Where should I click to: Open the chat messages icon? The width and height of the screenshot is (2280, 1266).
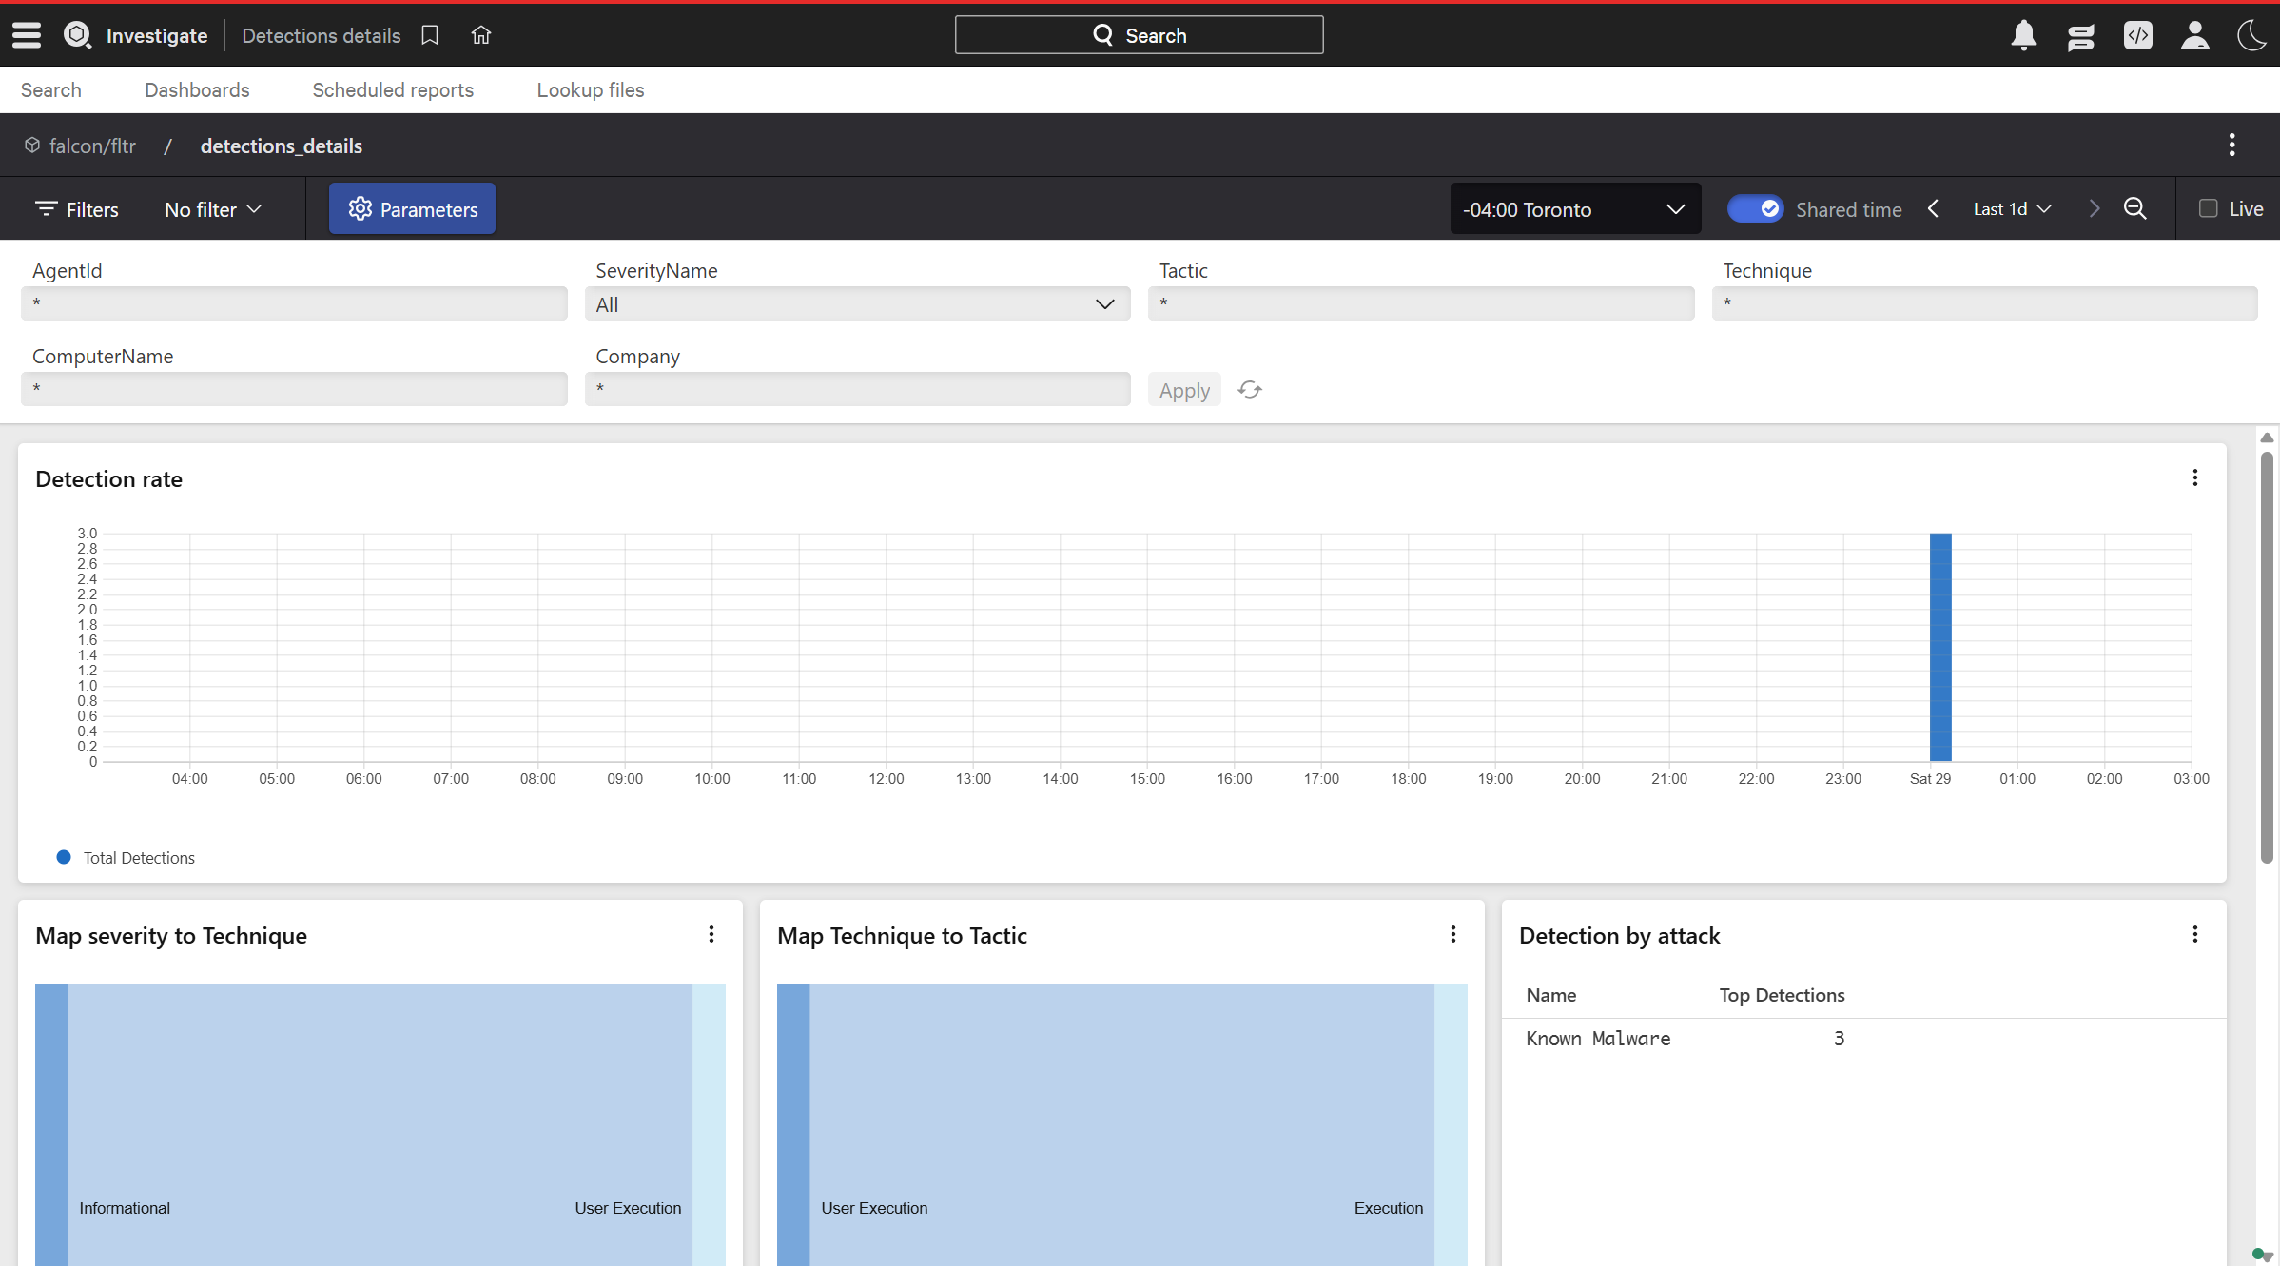2081,36
